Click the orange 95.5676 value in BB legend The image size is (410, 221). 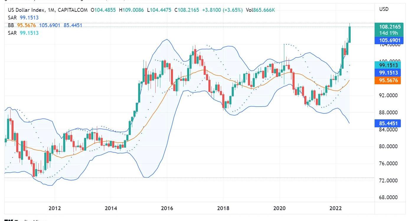click(27, 25)
